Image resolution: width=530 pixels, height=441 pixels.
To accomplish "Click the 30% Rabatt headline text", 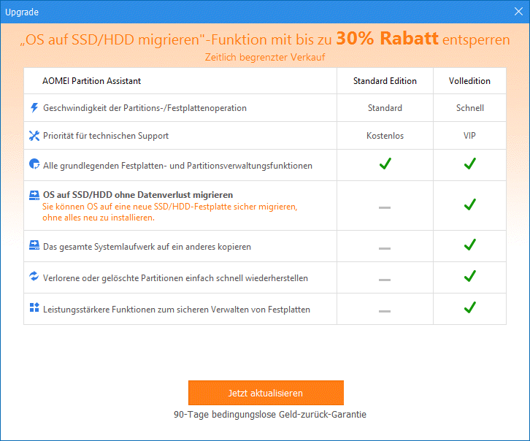I will coord(387,40).
